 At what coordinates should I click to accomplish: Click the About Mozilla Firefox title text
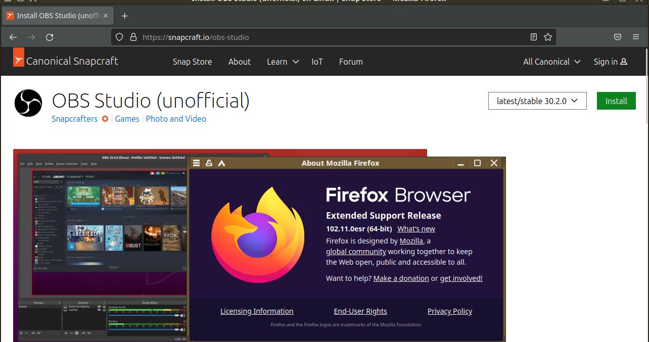point(340,163)
